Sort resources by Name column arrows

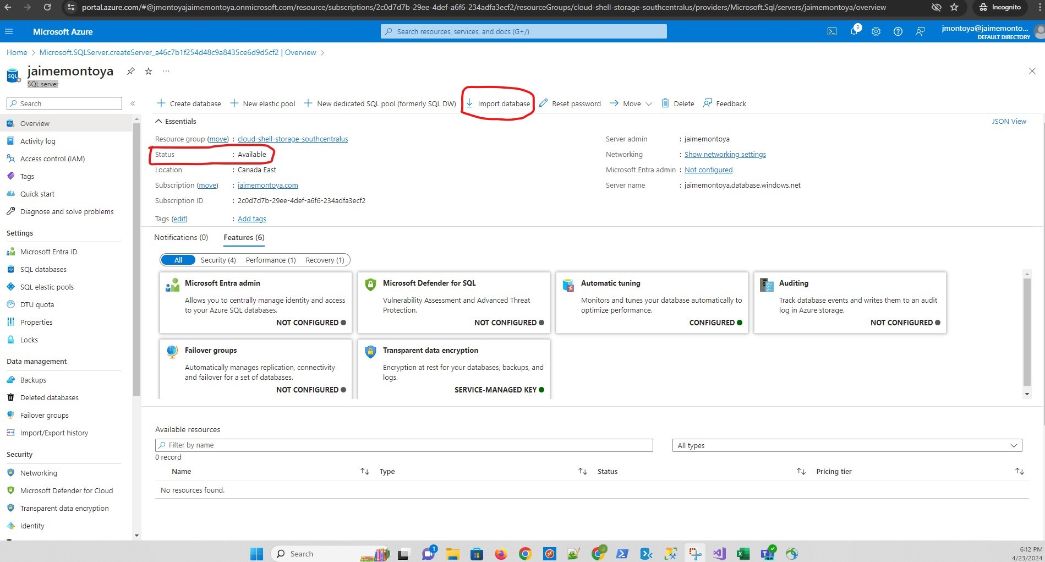364,471
